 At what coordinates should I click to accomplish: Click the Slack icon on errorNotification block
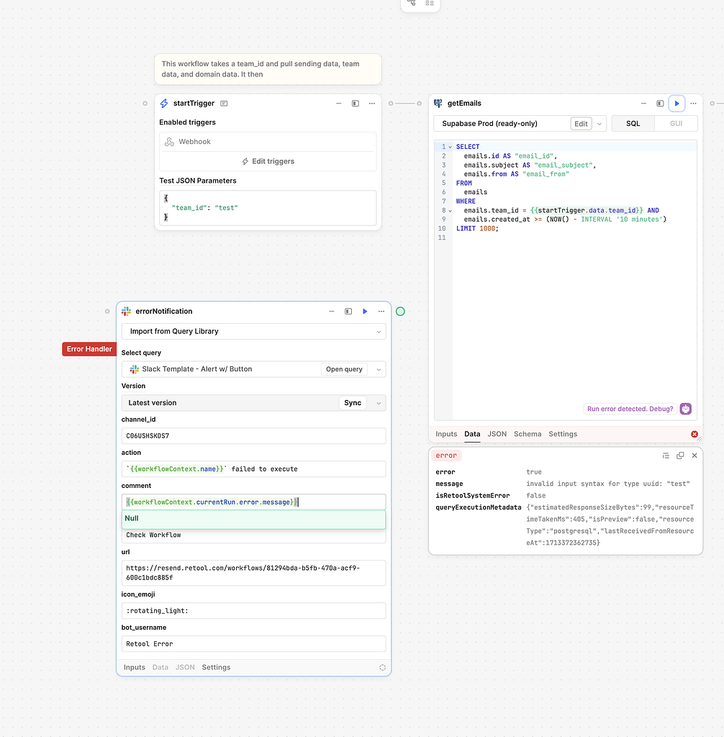[126, 311]
